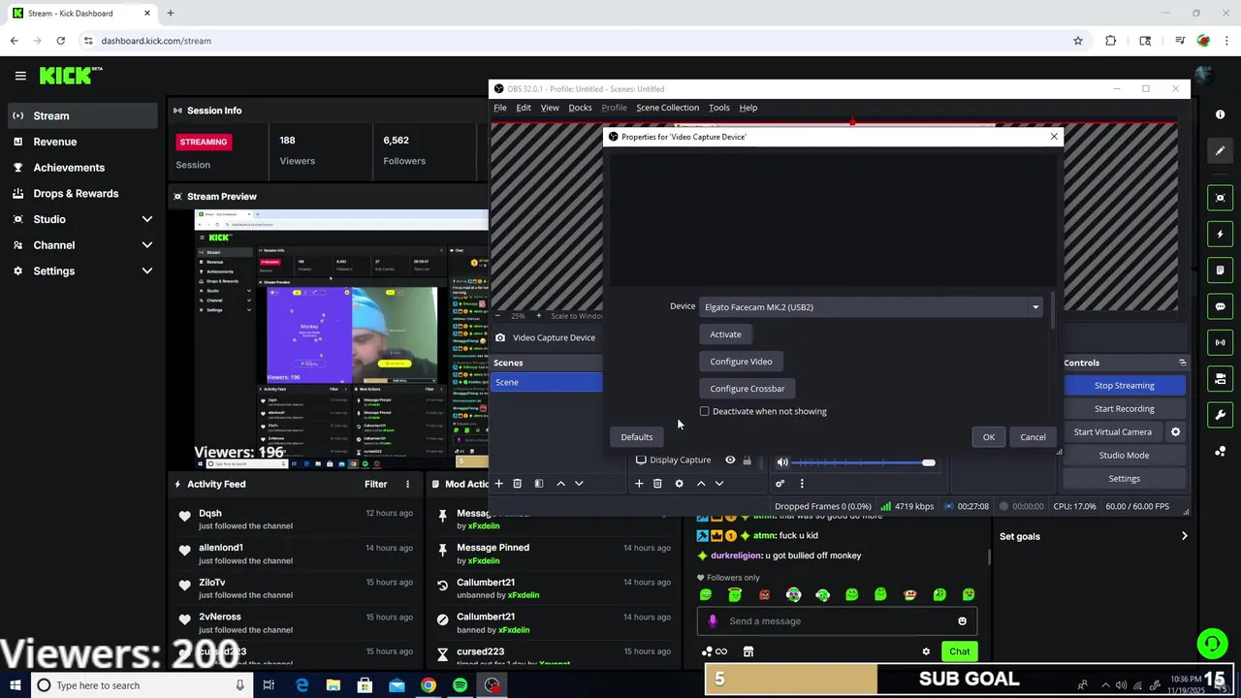1241x698 pixels.
Task: Bookmark this page with star icon
Action: [x=1078, y=41]
